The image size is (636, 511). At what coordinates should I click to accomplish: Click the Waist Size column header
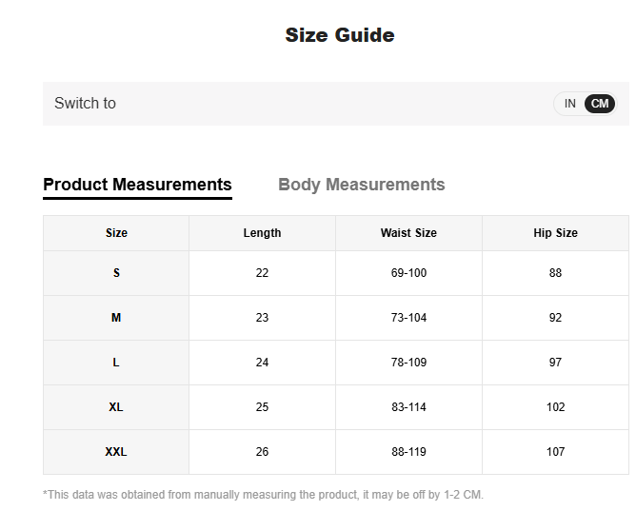point(408,233)
